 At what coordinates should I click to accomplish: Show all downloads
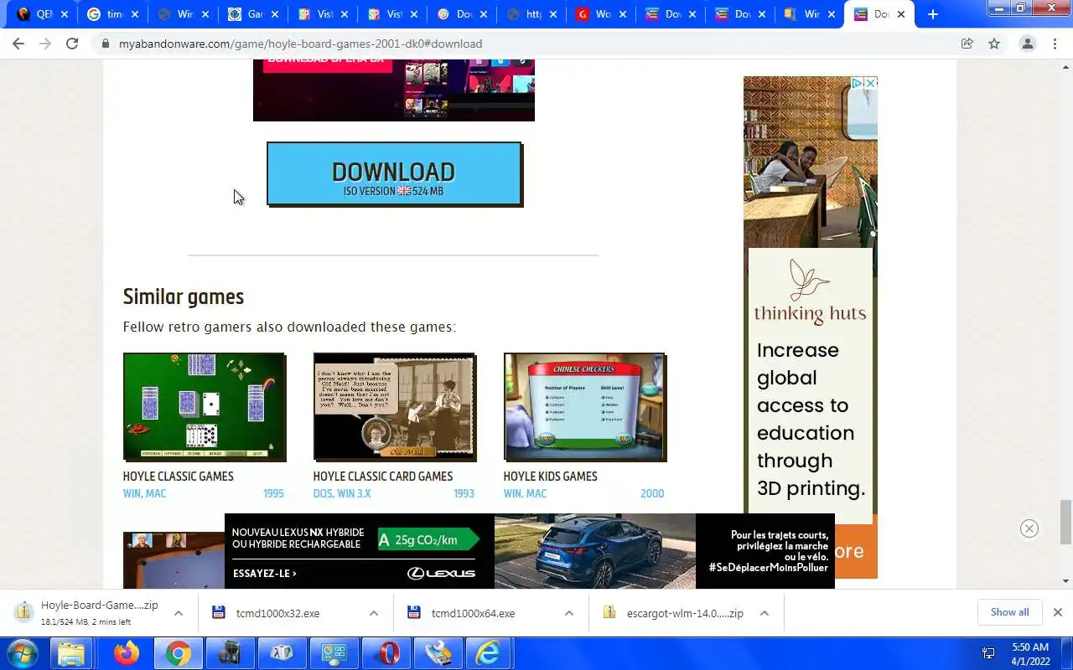coord(1009,612)
